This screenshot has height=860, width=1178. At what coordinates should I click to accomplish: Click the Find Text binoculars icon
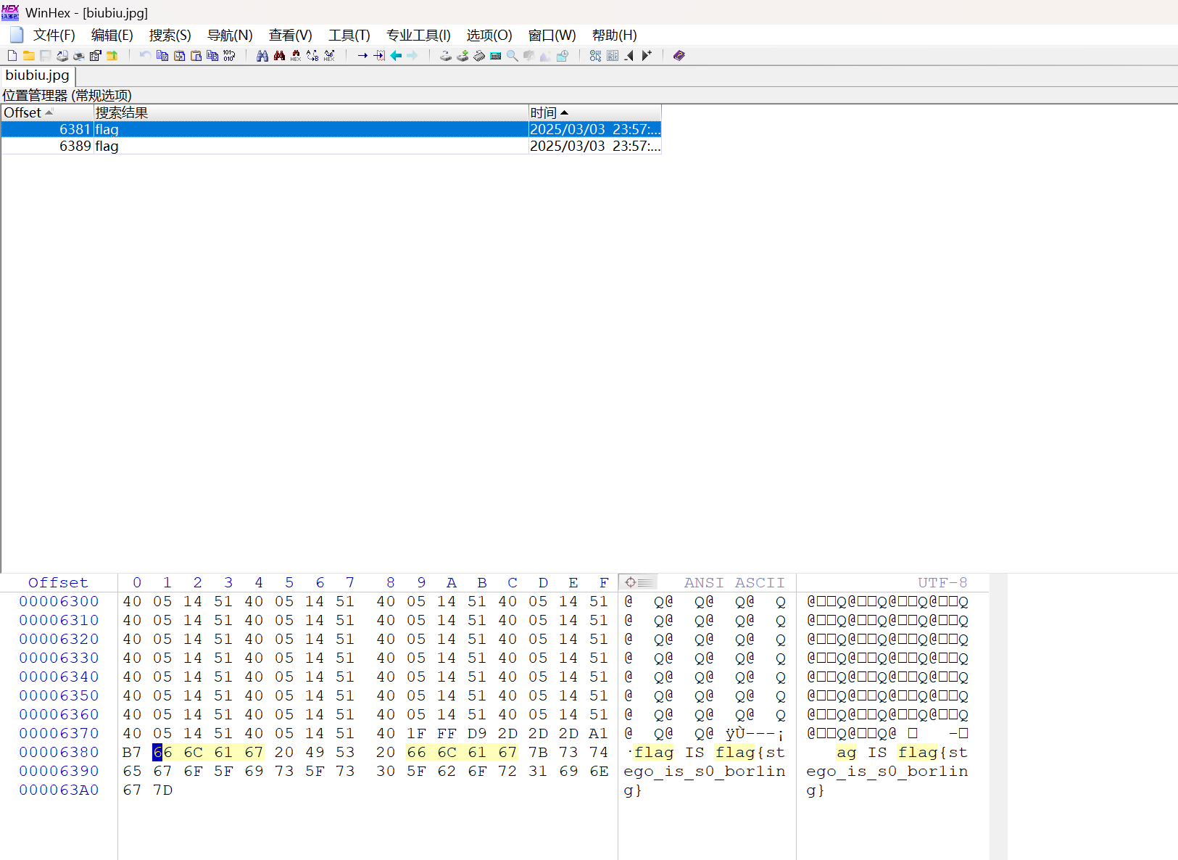pyautogui.click(x=262, y=56)
